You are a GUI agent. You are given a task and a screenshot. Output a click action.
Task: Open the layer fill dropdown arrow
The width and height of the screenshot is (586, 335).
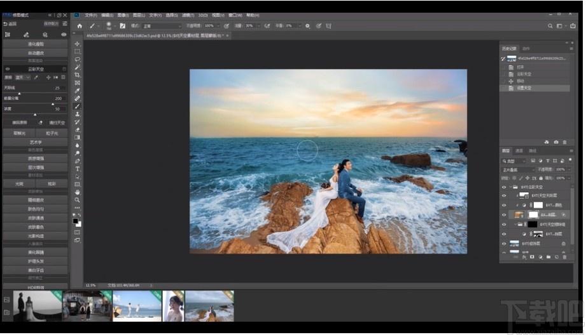tap(569, 178)
